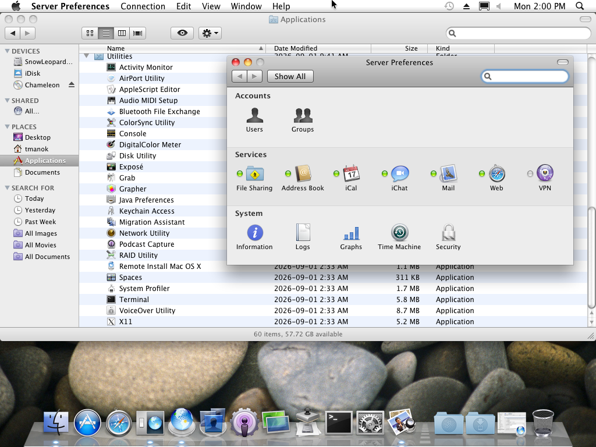
Task: Open Mail service settings
Action: [448, 178]
